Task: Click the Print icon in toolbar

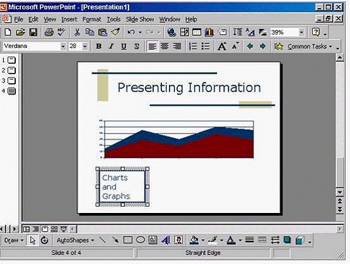Action: click(49, 33)
